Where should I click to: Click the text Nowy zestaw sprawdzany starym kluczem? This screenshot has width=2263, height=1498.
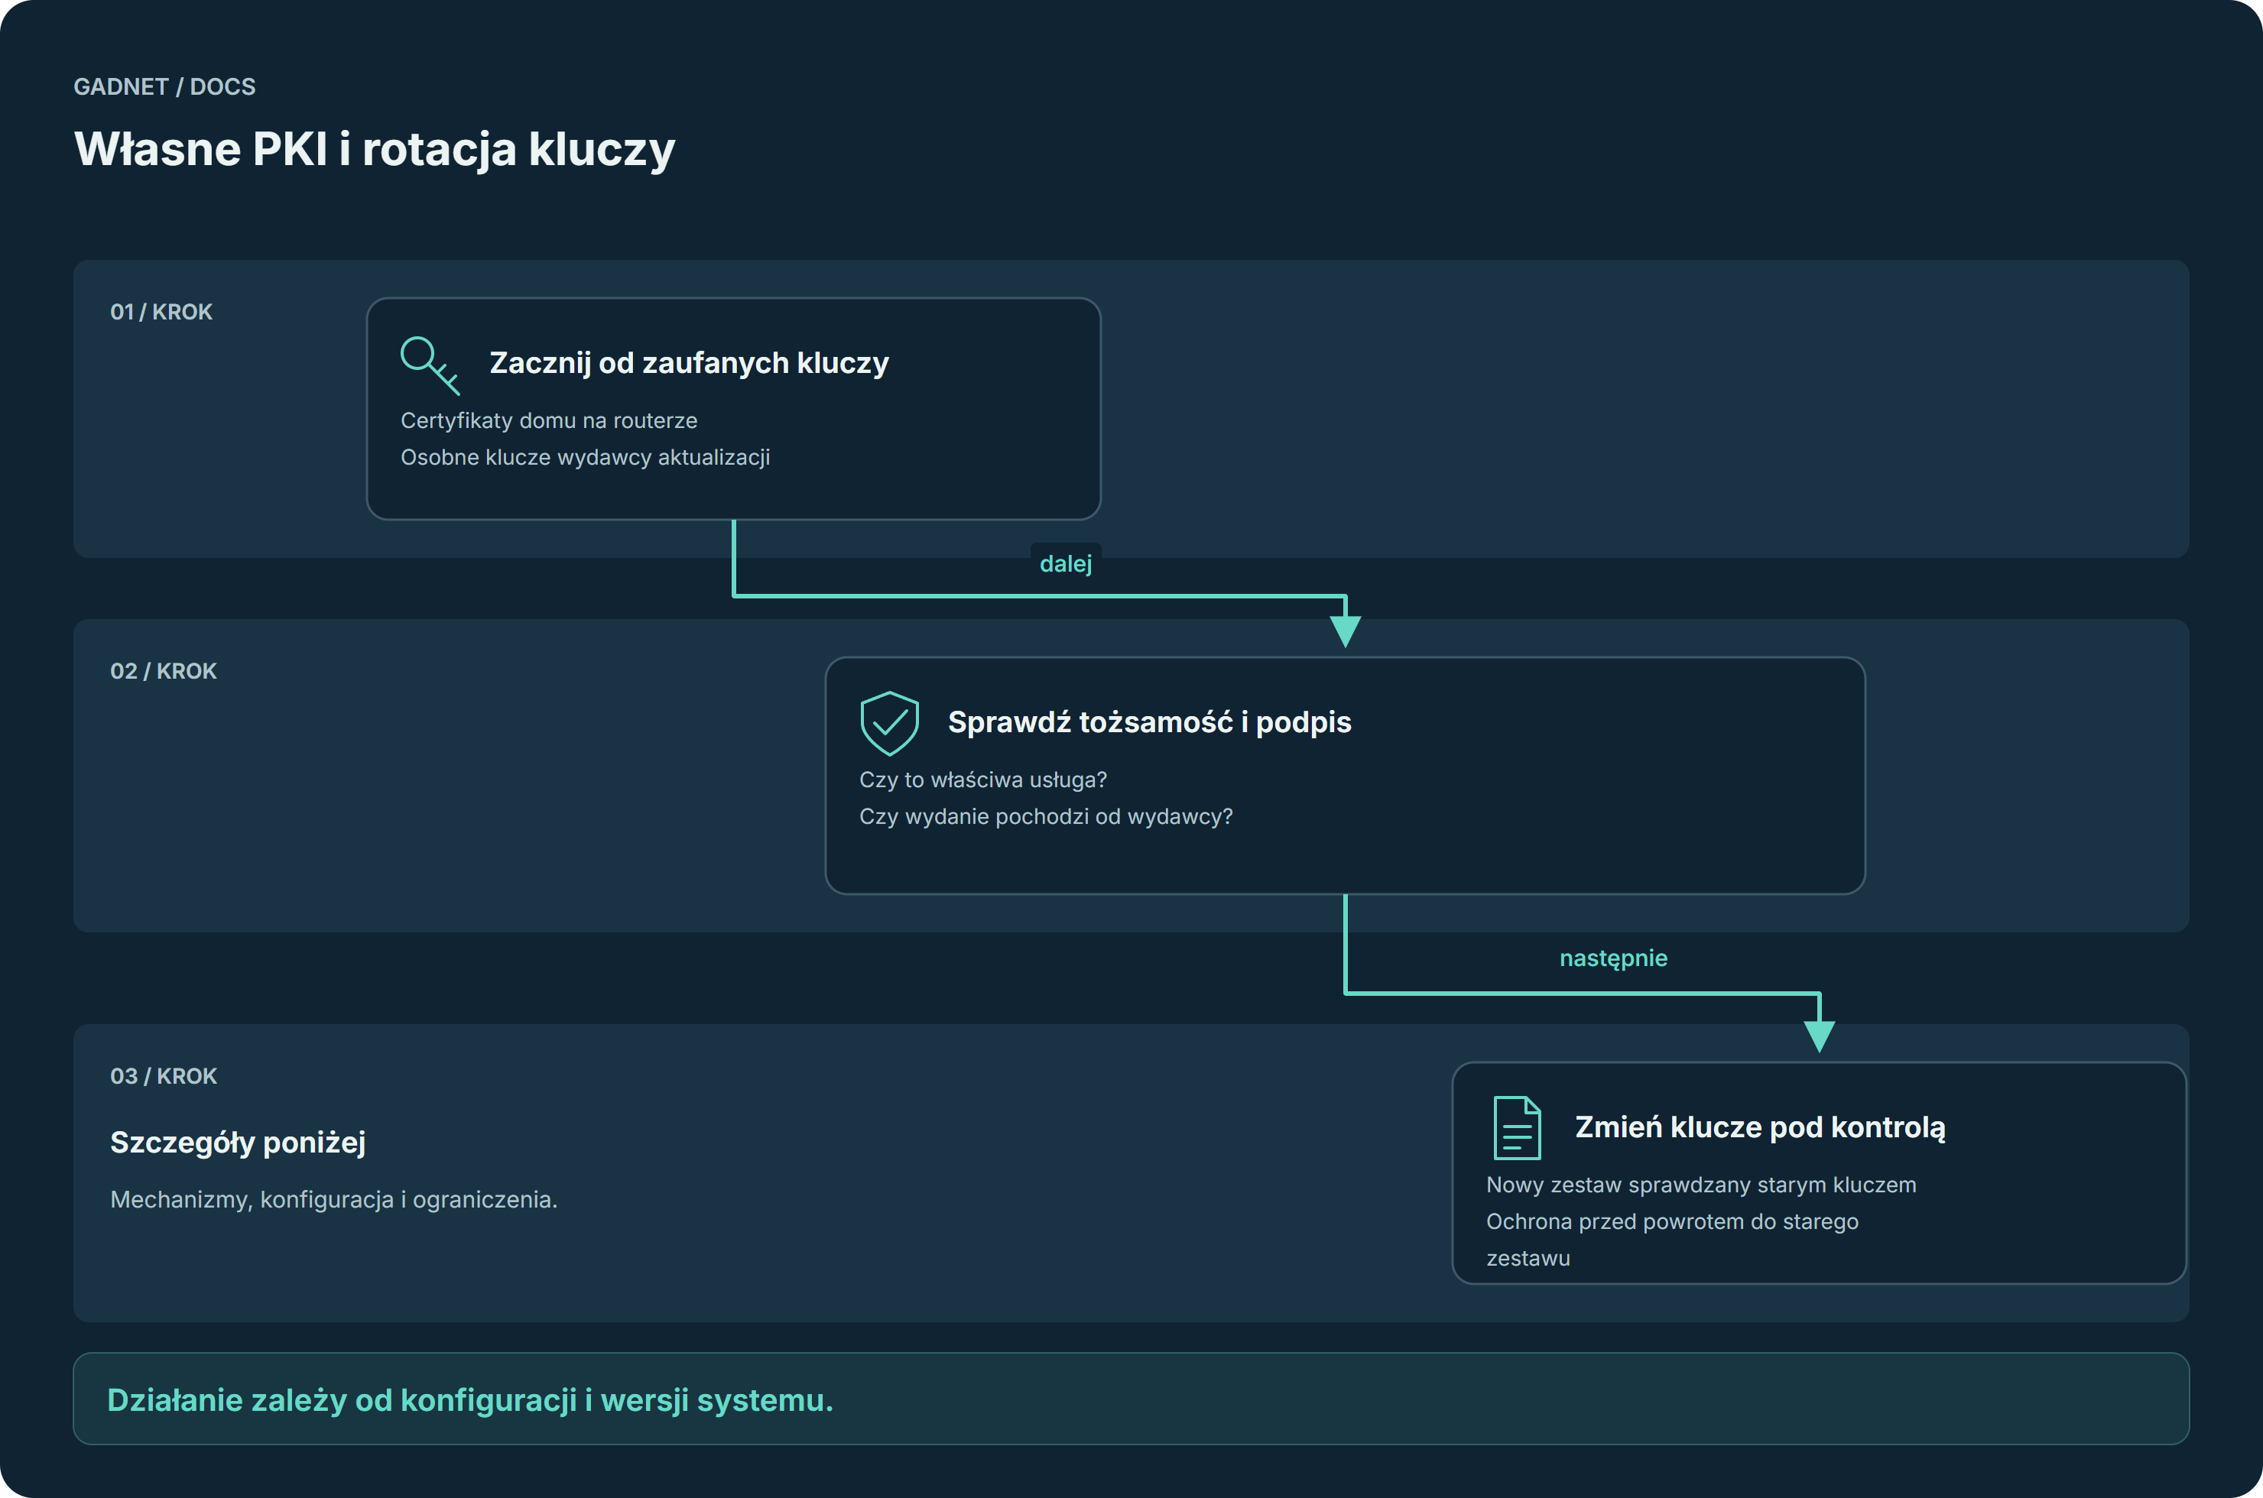pos(1701,1185)
